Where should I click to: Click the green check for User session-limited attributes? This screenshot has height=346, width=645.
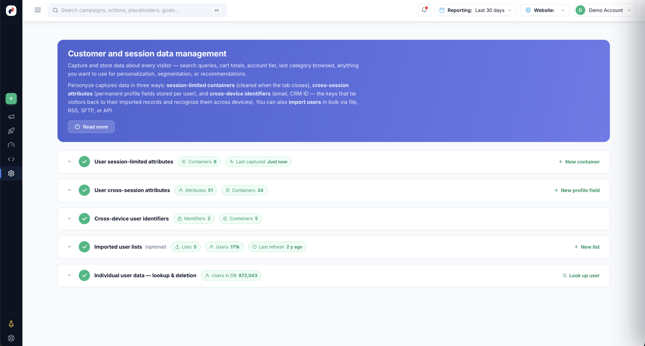(x=84, y=162)
